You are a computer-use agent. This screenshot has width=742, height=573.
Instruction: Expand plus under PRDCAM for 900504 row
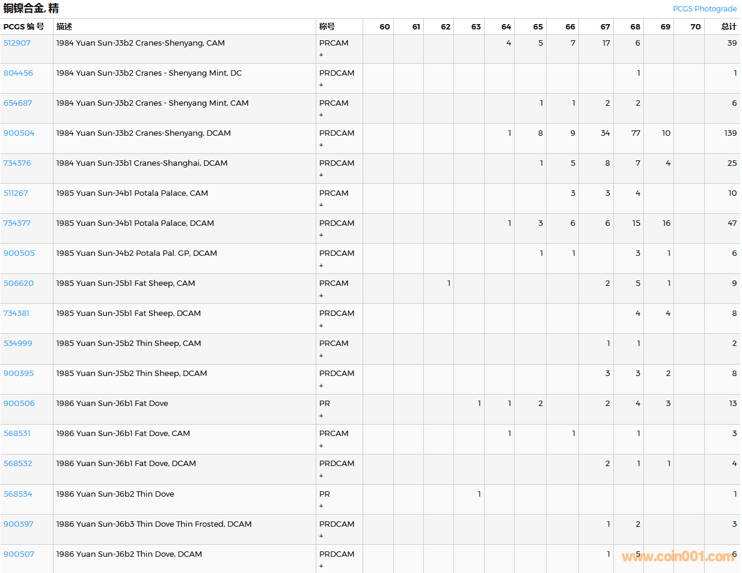321,145
